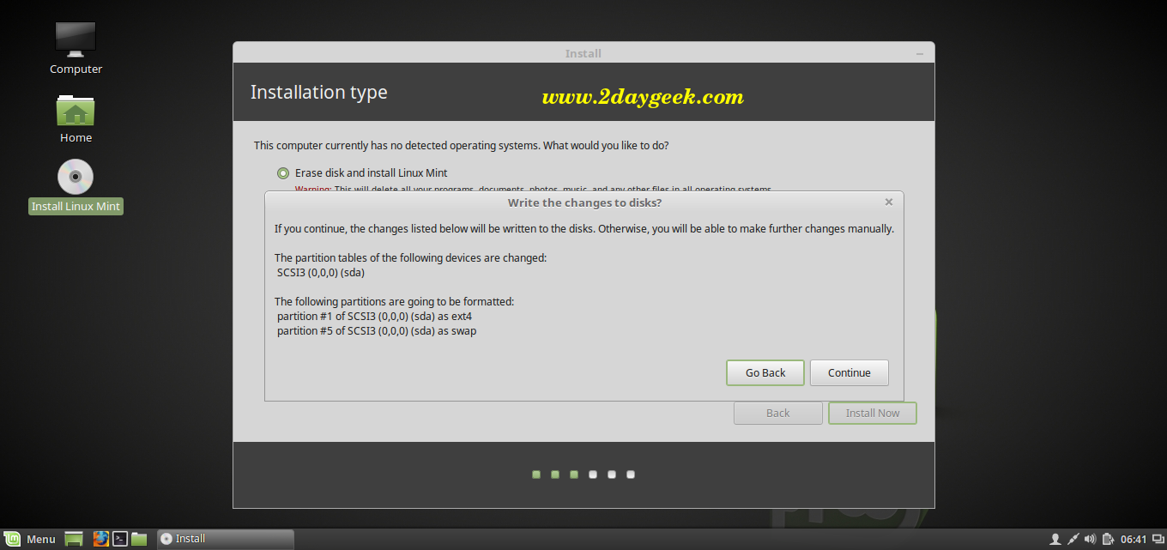
Task: Open the Mint Menu
Action: 31,539
